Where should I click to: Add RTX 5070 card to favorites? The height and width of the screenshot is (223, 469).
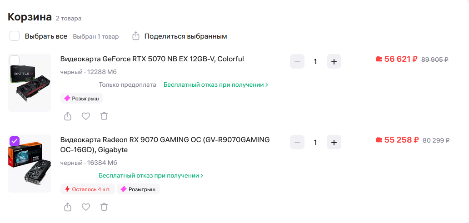(86, 116)
